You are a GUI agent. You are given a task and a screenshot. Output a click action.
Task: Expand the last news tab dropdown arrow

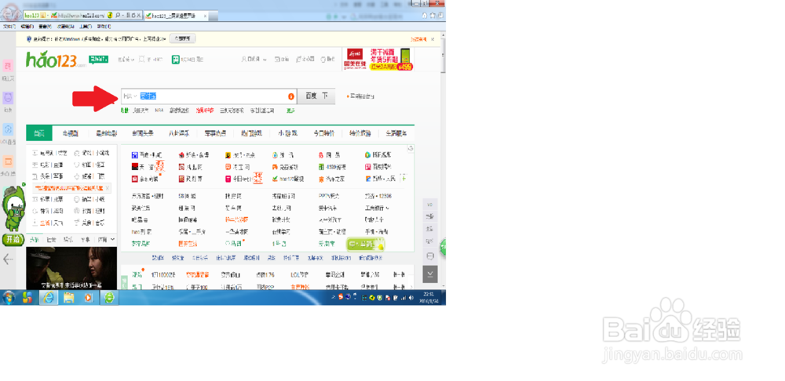coord(111,240)
